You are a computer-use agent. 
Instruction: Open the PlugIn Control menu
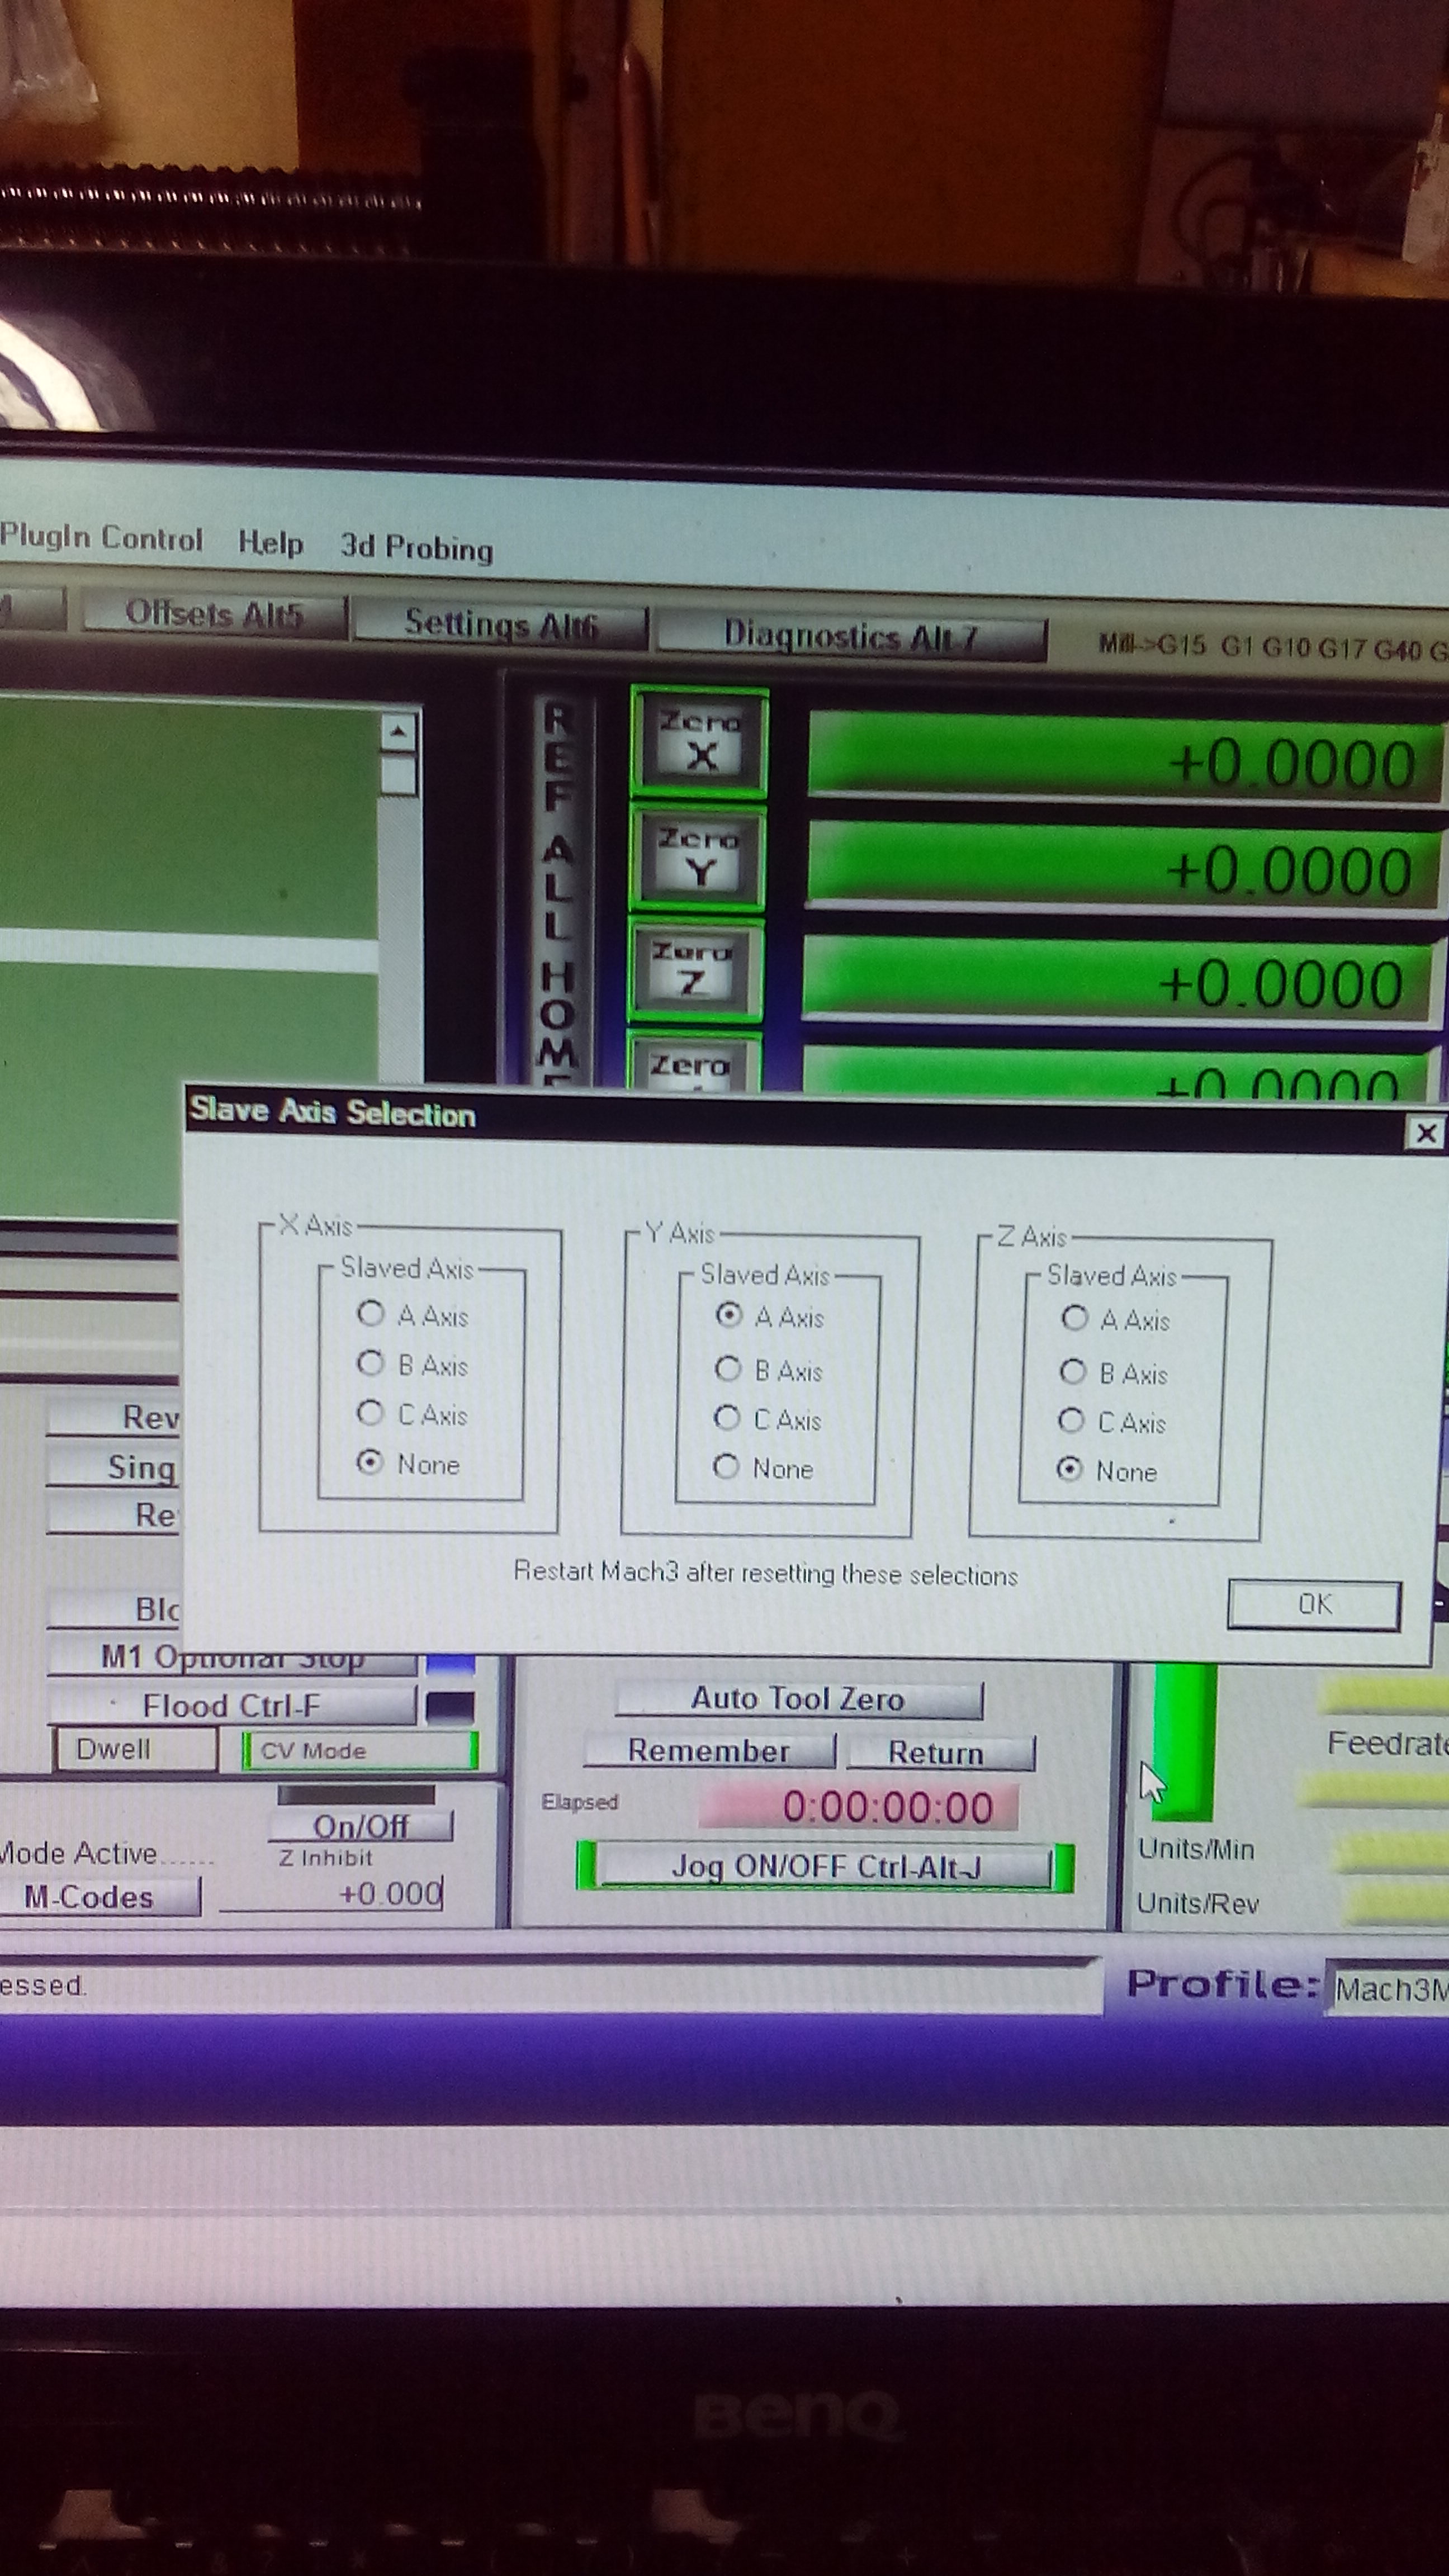[x=100, y=539]
